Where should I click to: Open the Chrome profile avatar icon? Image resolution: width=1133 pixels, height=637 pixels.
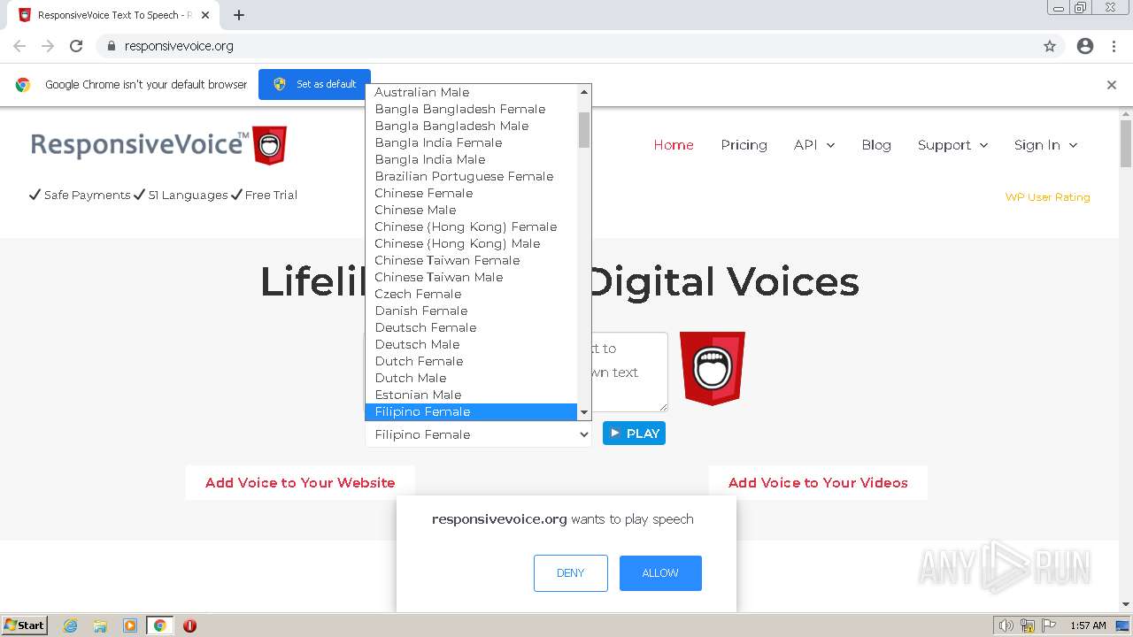click(x=1085, y=46)
